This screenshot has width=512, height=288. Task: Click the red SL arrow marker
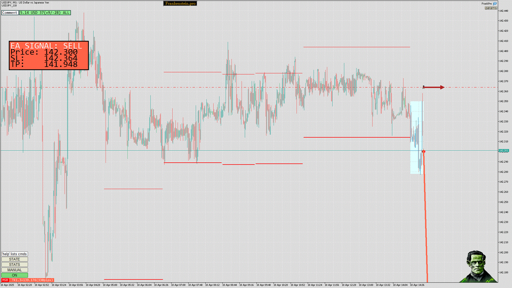coord(434,87)
